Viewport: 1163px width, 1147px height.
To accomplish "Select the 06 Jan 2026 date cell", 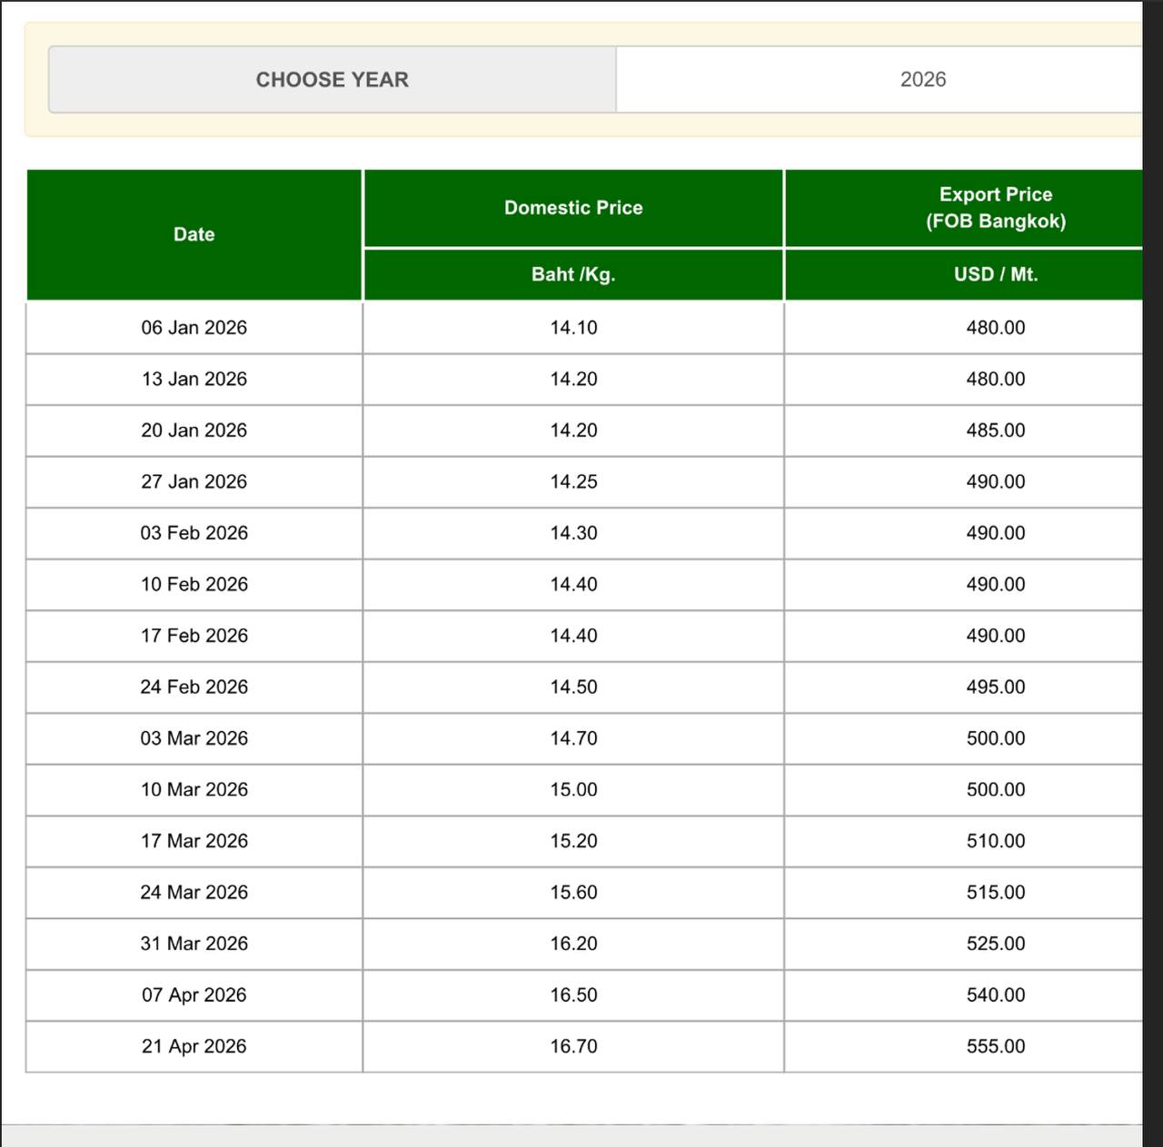I will 194,328.
